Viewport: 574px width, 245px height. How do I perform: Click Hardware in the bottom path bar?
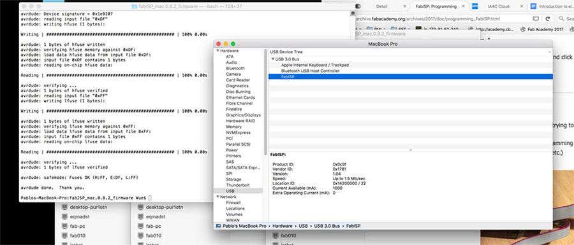pyautogui.click(x=283, y=226)
